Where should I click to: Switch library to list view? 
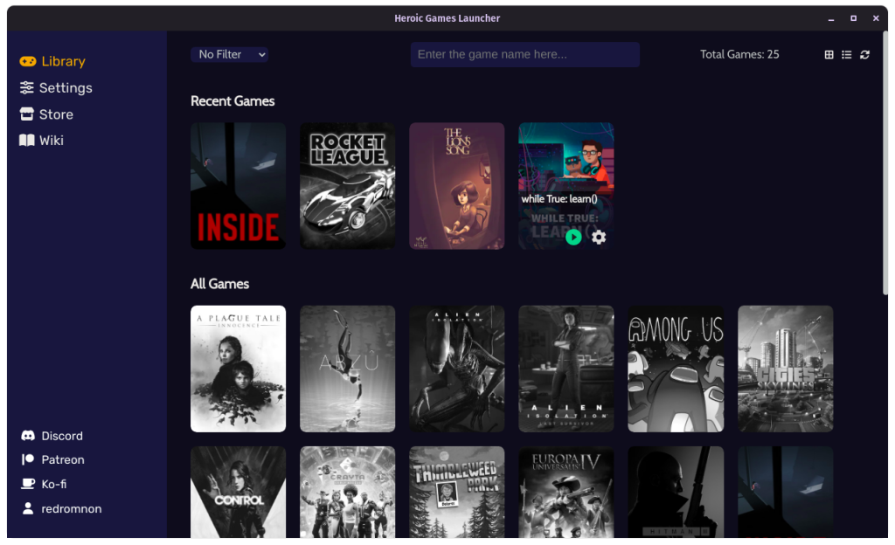(x=846, y=54)
